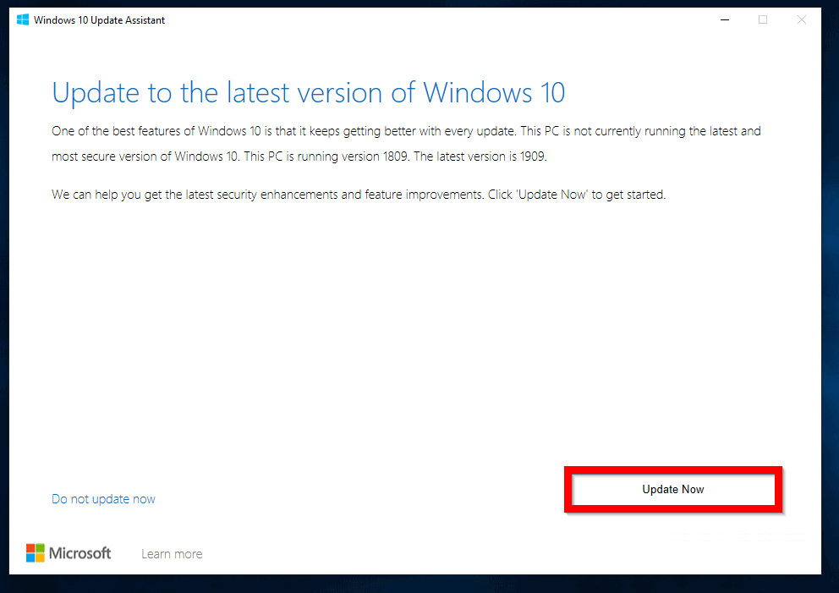This screenshot has height=593, width=839.
Task: Close the Windows 10 Update Assistant window
Action: [x=801, y=19]
